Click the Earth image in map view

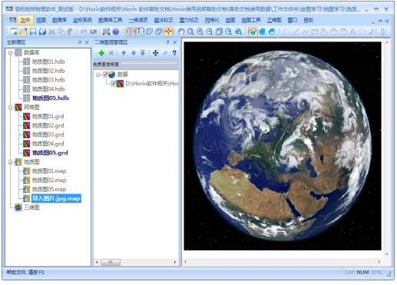[283, 146]
